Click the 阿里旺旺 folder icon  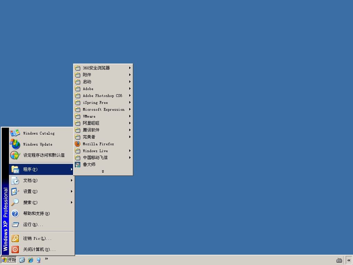(78, 123)
